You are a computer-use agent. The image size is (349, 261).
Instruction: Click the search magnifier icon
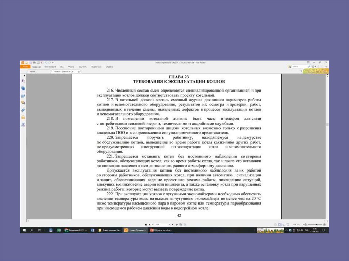[x=309, y=66]
